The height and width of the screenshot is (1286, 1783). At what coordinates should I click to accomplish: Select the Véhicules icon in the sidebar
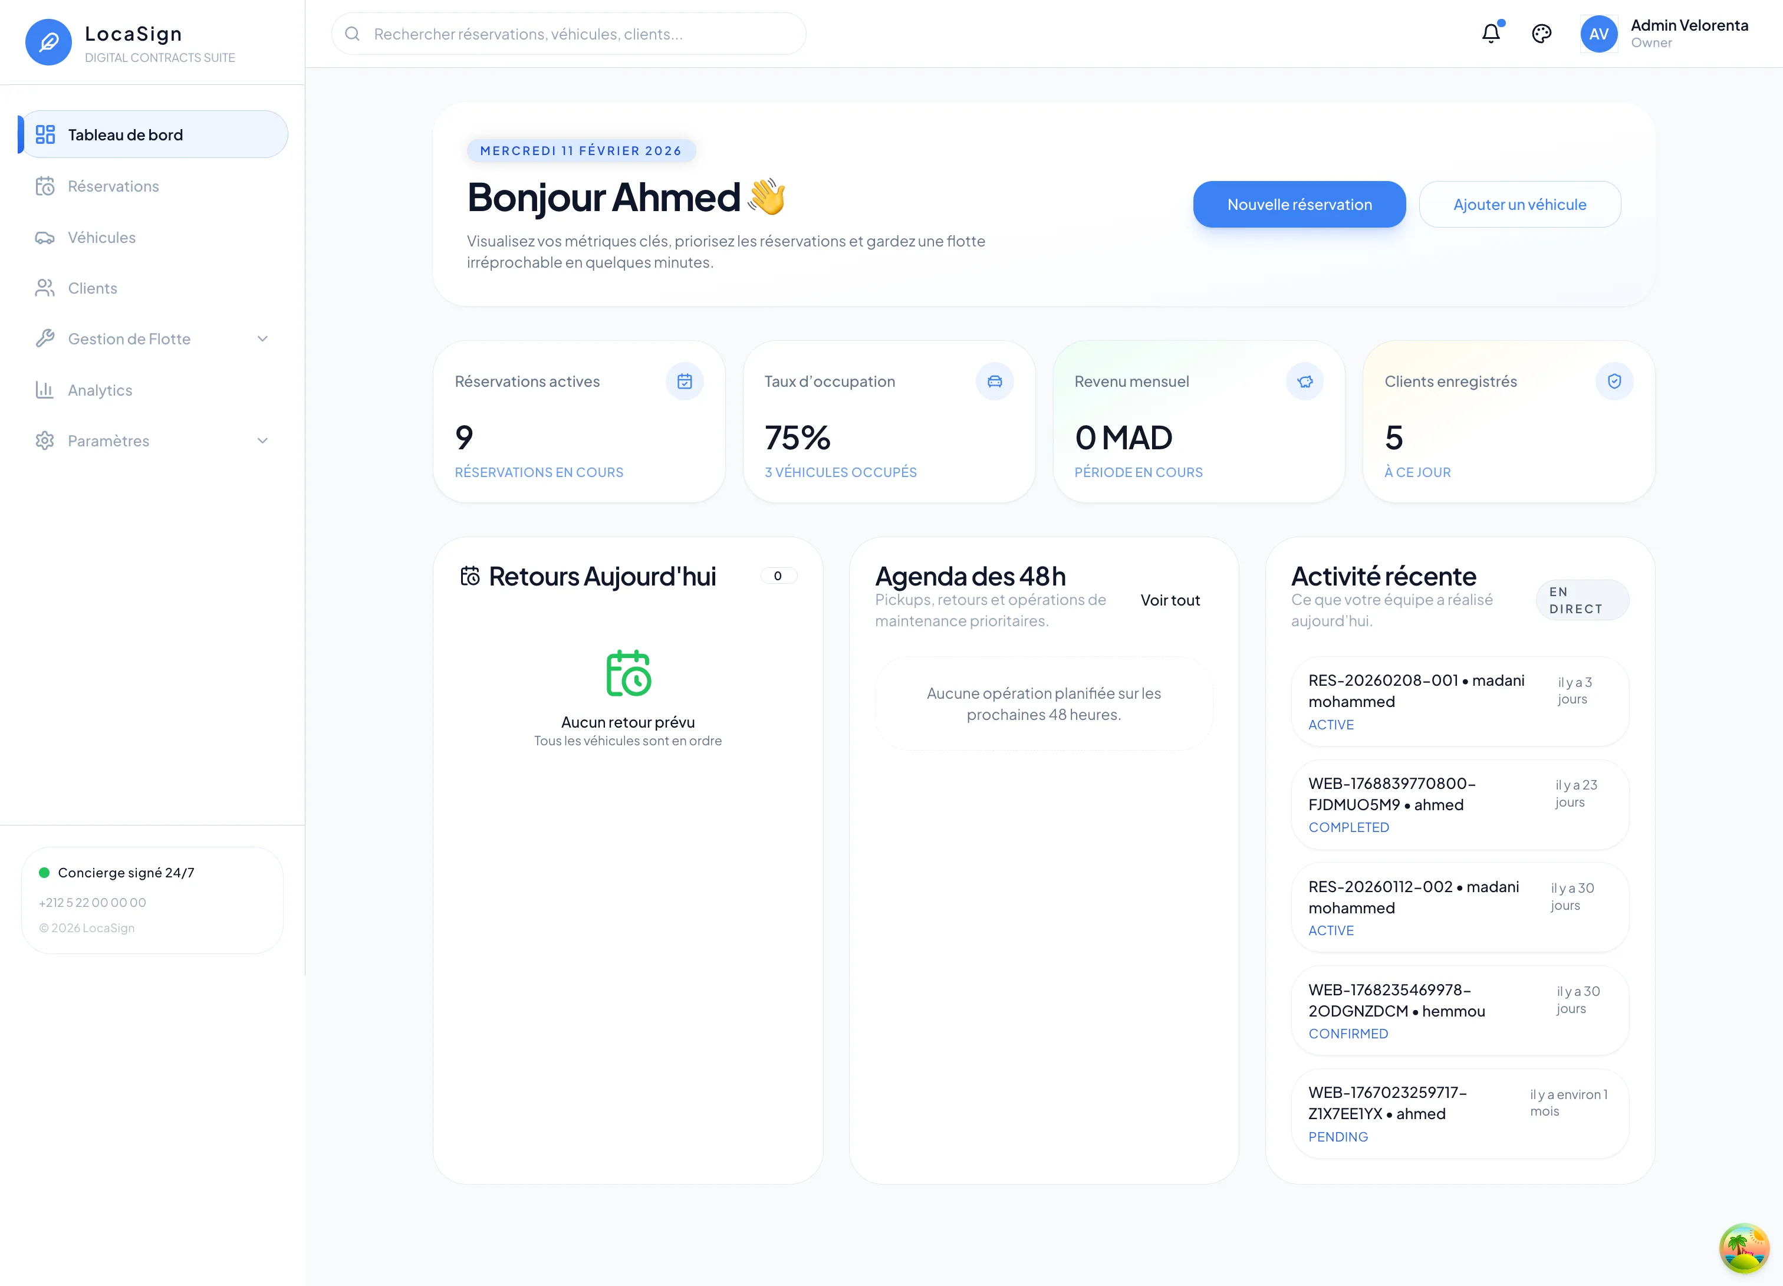coord(45,238)
